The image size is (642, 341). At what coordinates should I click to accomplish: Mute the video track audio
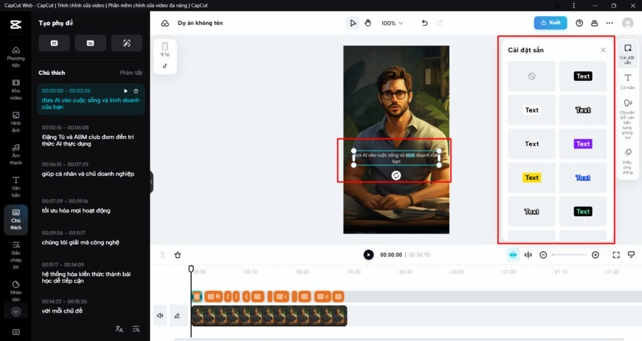[160, 316]
